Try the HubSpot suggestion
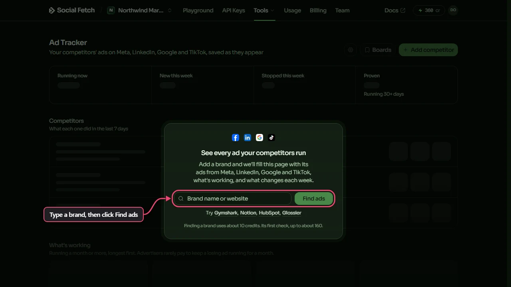This screenshot has width=511, height=287. click(x=269, y=213)
